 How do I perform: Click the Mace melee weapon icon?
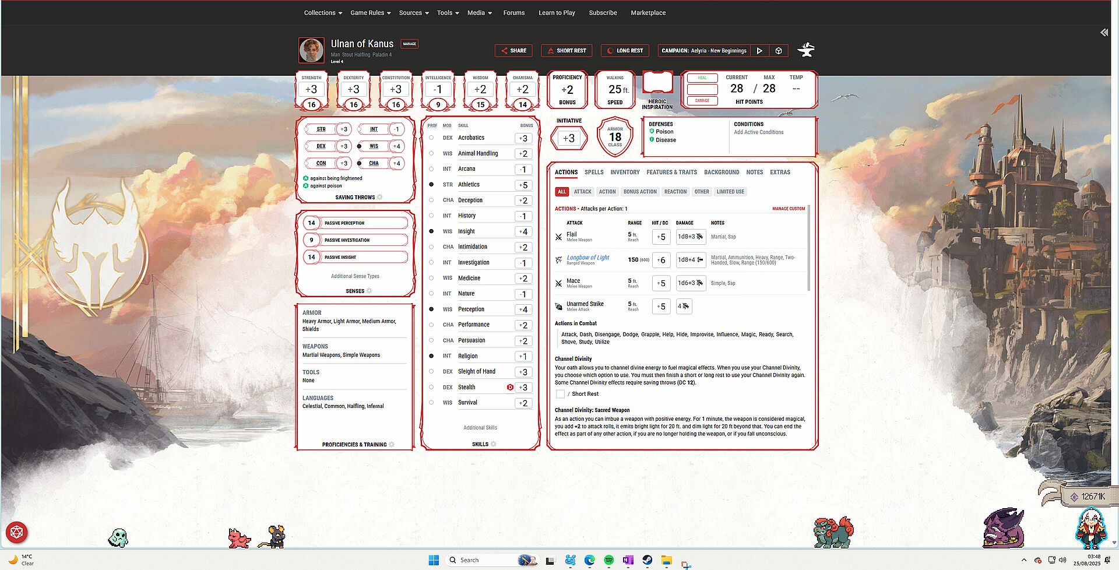coord(558,283)
